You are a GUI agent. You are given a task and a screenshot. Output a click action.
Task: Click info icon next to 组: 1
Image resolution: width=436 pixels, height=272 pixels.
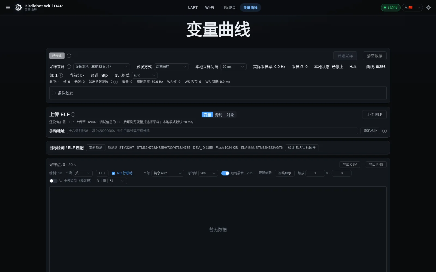coord(61,75)
